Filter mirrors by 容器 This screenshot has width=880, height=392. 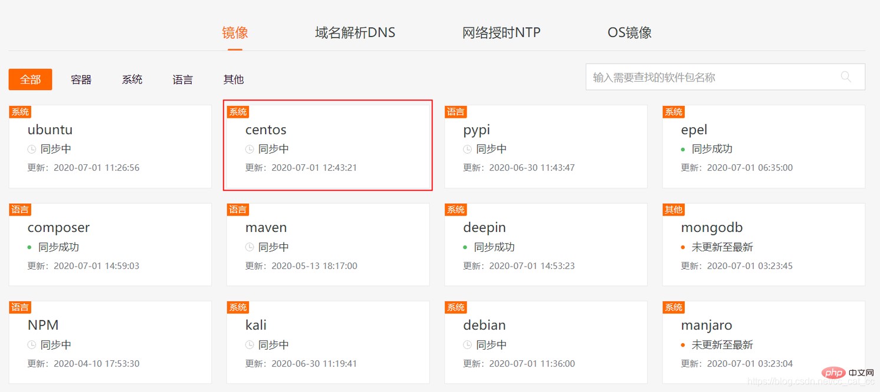coord(81,79)
